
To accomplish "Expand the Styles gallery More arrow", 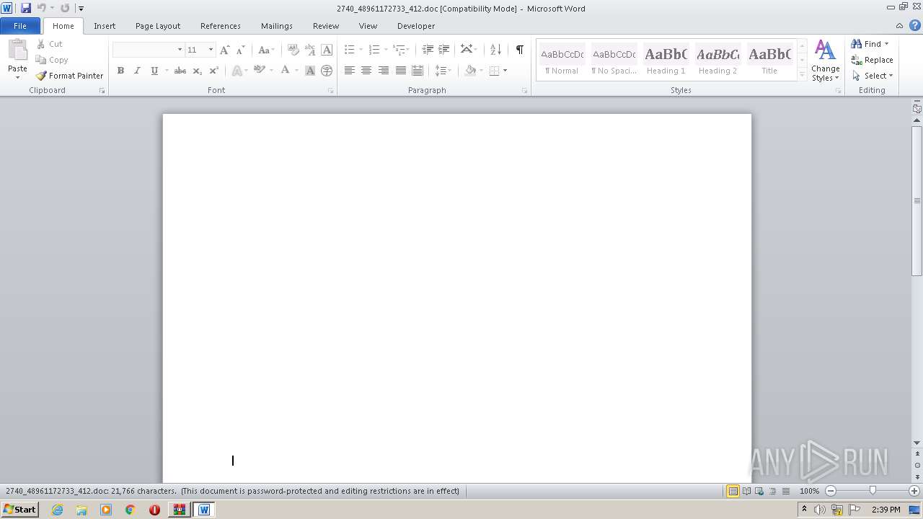I will pos(802,74).
